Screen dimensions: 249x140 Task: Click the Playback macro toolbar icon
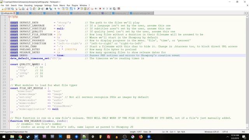coord(107,9)
